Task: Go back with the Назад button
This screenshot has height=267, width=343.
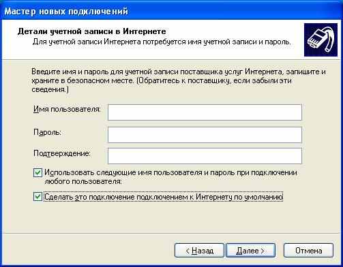Action: coord(199,251)
